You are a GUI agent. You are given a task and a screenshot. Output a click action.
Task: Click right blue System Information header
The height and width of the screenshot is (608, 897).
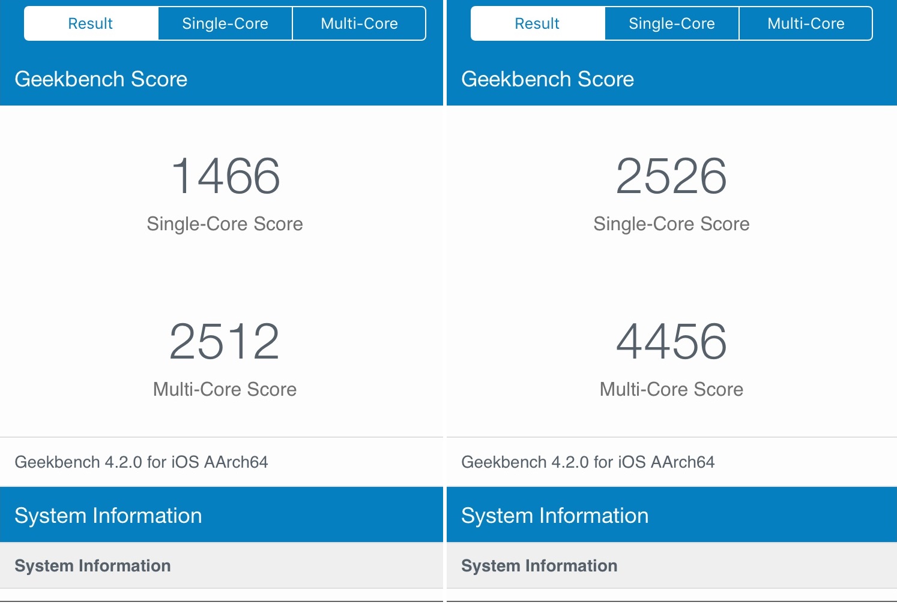click(672, 515)
